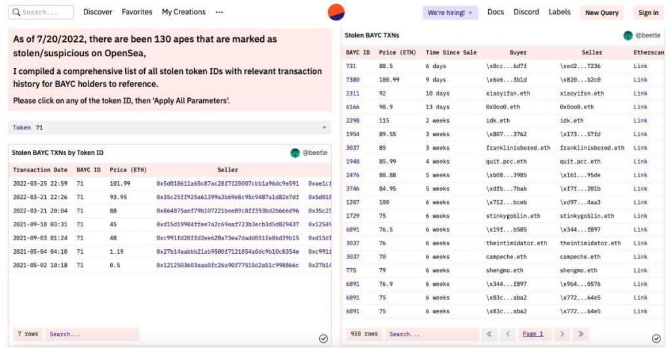The width and height of the screenshot is (671, 348).
Task: Focus search box under 930 rows table
Action: pyautogui.click(x=432, y=334)
